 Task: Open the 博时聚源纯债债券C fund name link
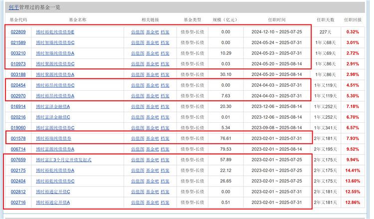tap(55, 64)
